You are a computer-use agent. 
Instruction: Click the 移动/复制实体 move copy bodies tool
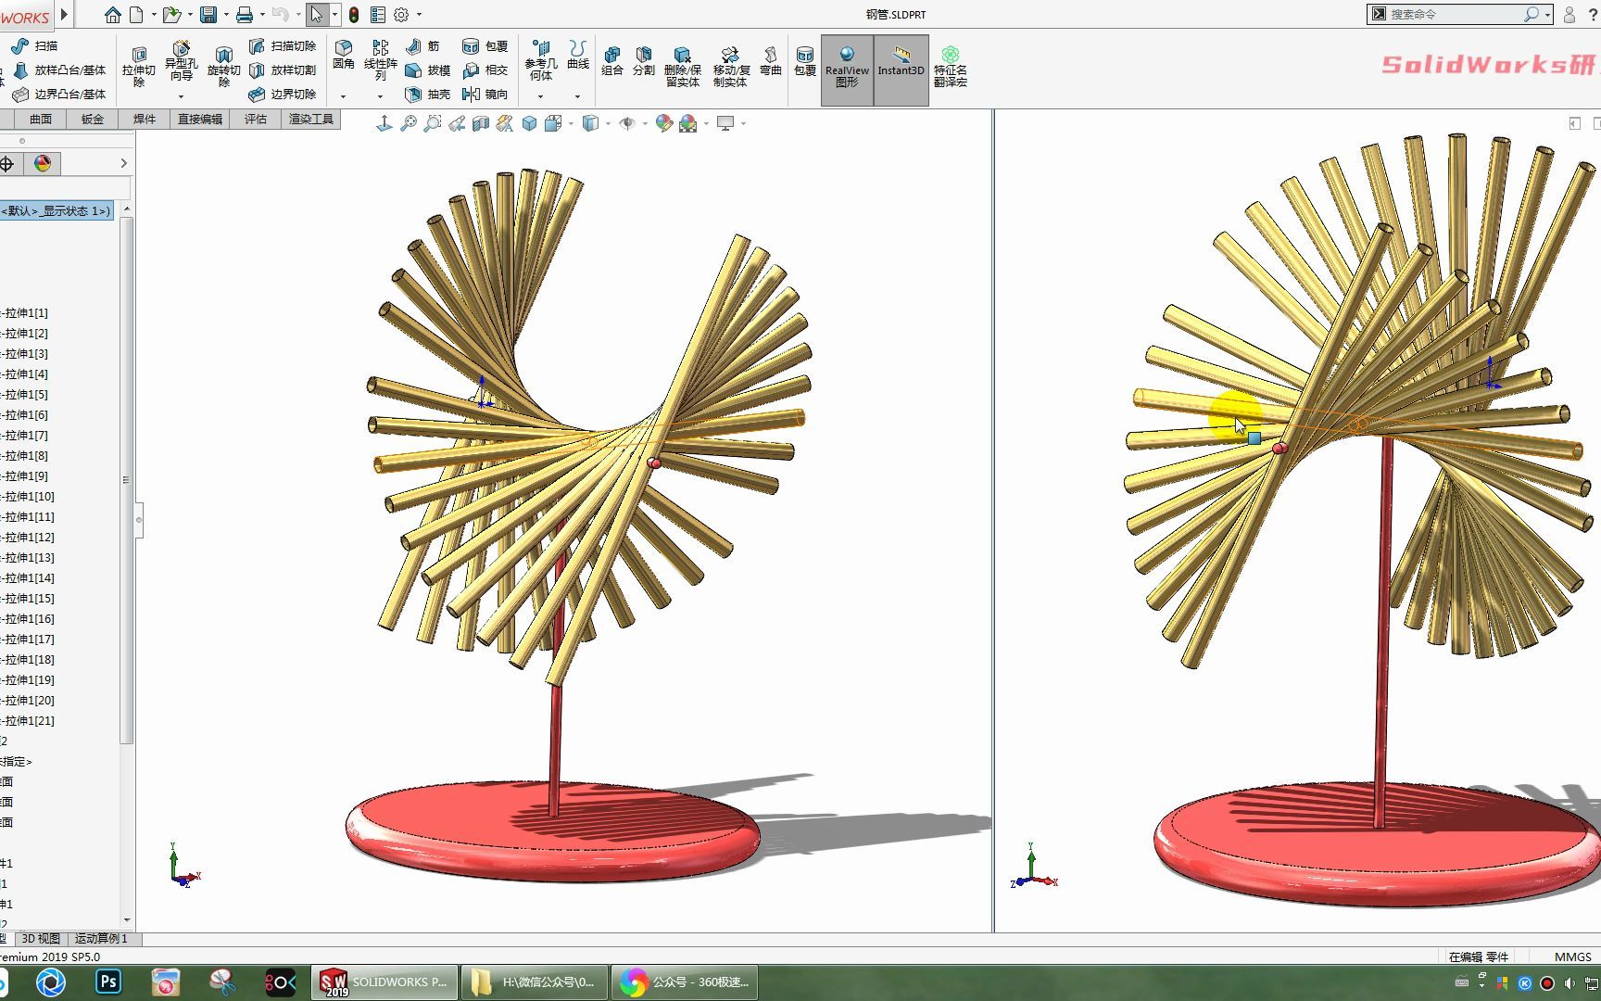click(730, 67)
